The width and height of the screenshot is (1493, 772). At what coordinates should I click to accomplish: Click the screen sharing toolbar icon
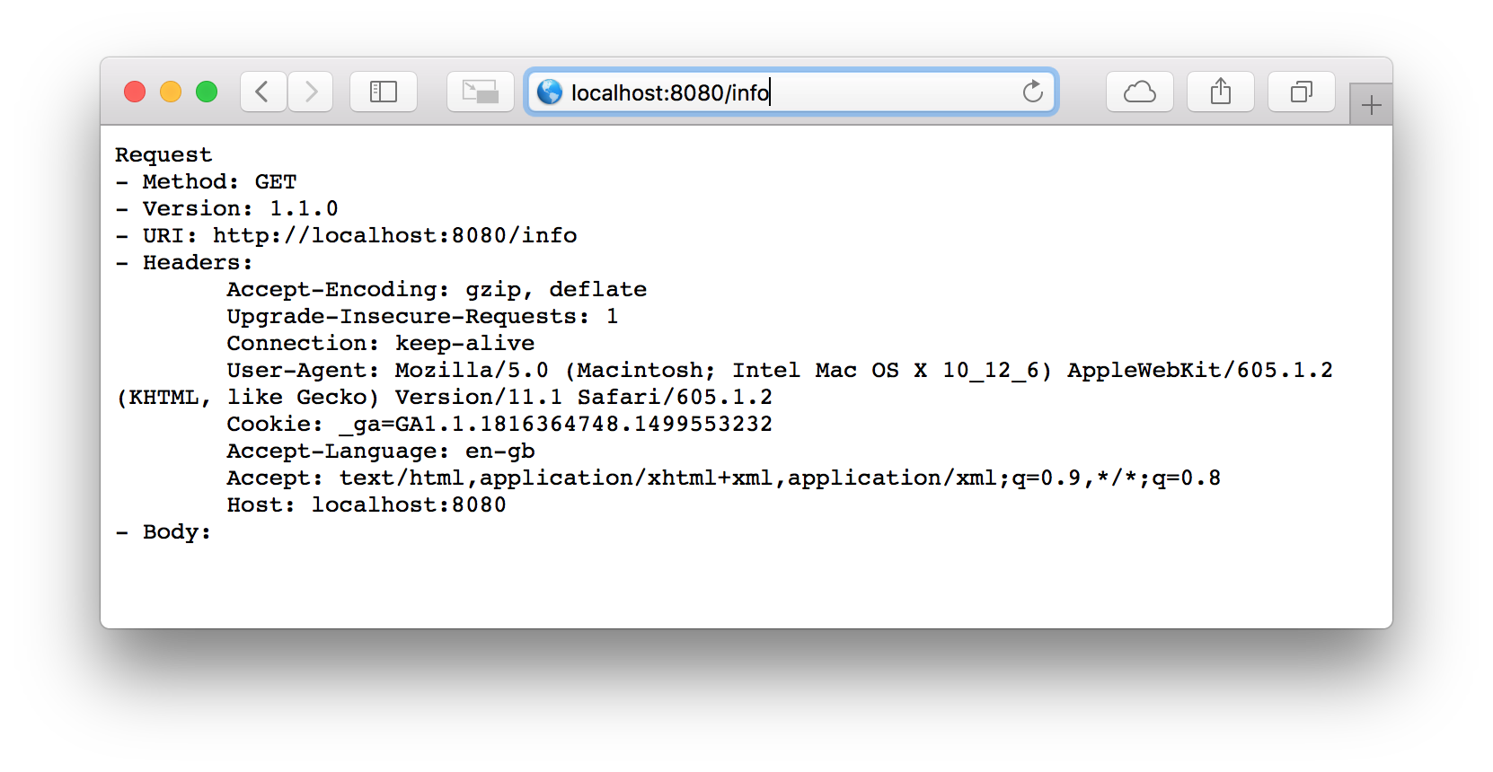tap(481, 92)
